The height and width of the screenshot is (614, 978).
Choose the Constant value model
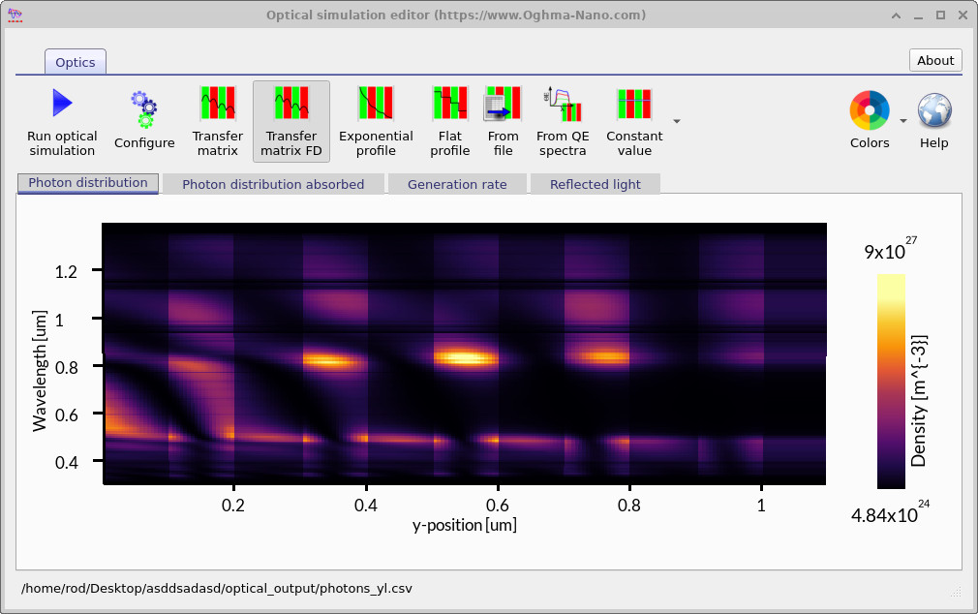tap(634, 121)
